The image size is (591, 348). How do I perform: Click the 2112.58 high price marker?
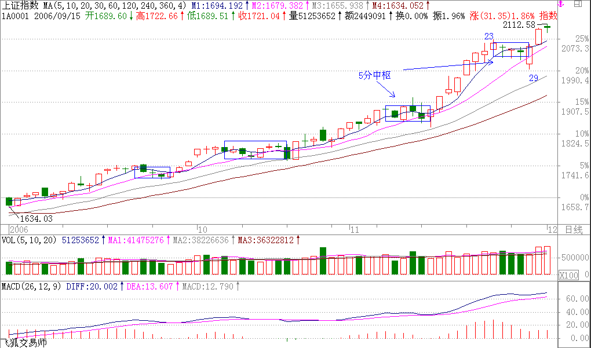(x=519, y=25)
